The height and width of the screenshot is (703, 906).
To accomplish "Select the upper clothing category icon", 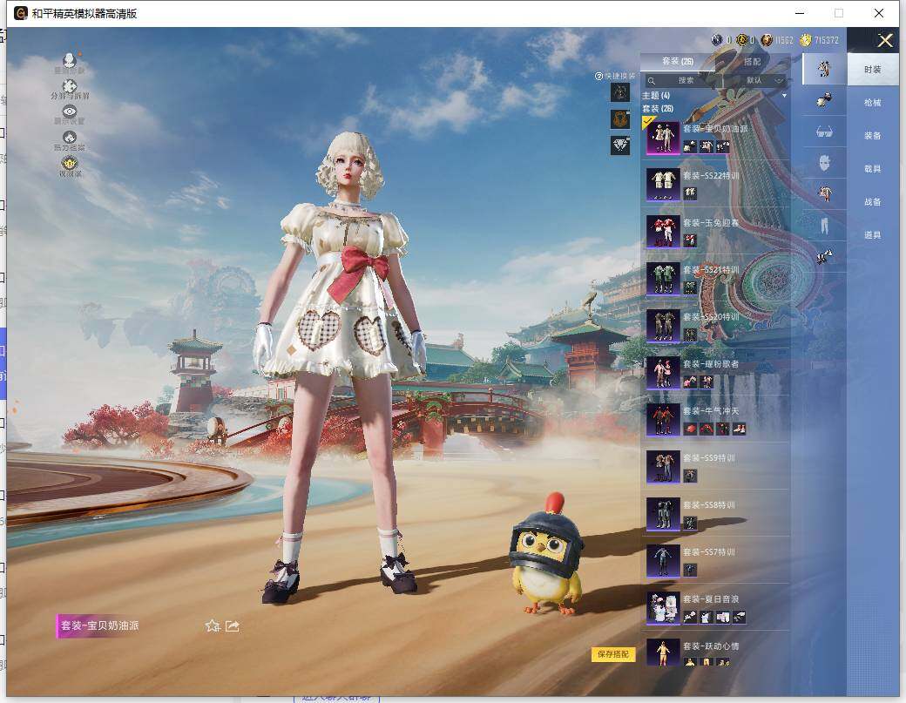I will click(824, 193).
